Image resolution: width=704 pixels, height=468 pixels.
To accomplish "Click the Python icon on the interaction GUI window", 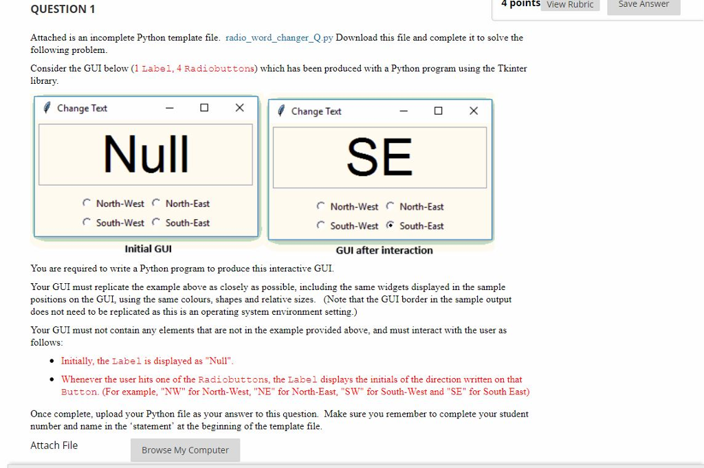I will tap(281, 111).
